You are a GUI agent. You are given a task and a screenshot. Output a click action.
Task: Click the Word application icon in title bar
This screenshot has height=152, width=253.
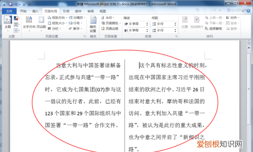(x=4, y=5)
